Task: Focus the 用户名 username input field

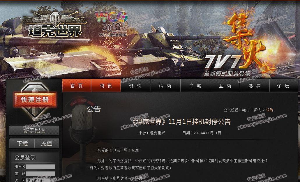Action: [x=40, y=167]
